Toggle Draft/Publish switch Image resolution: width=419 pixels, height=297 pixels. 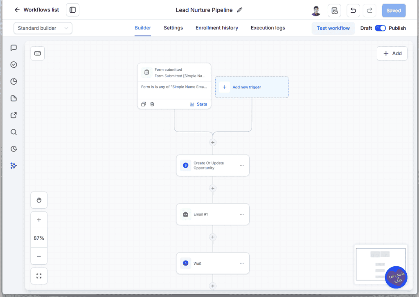point(380,28)
